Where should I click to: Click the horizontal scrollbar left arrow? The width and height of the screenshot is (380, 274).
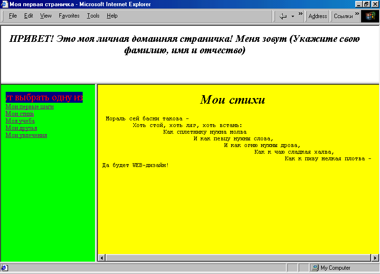102,258
